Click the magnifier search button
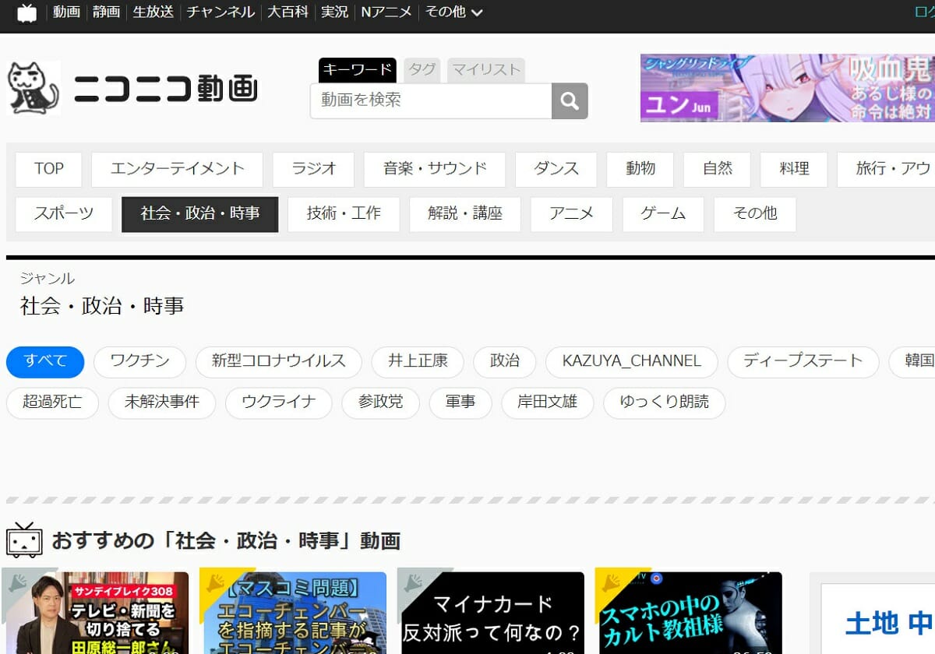 [x=570, y=101]
